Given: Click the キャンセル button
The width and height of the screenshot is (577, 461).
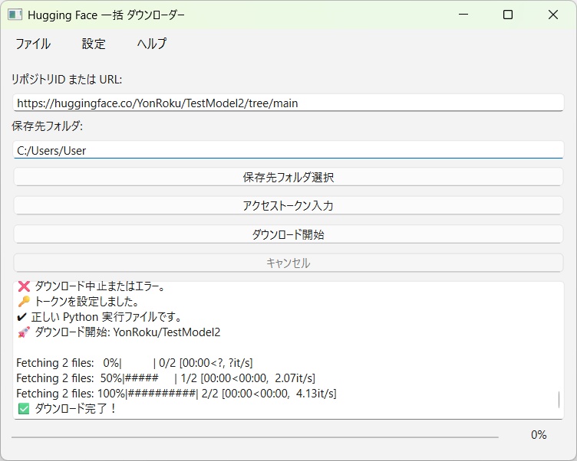Looking at the screenshot, I should coord(288,263).
